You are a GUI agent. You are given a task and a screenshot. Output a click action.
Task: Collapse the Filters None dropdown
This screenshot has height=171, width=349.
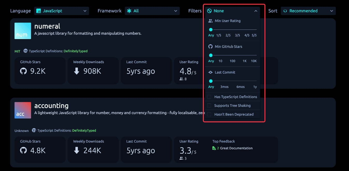(232, 11)
